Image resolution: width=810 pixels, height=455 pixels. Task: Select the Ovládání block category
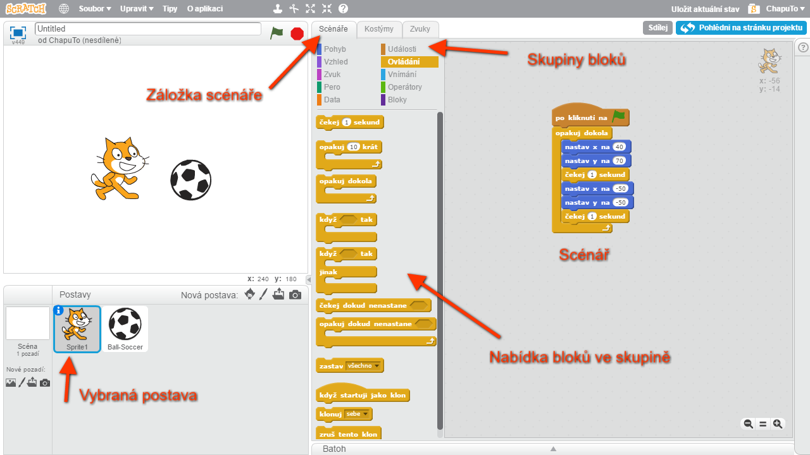point(409,62)
